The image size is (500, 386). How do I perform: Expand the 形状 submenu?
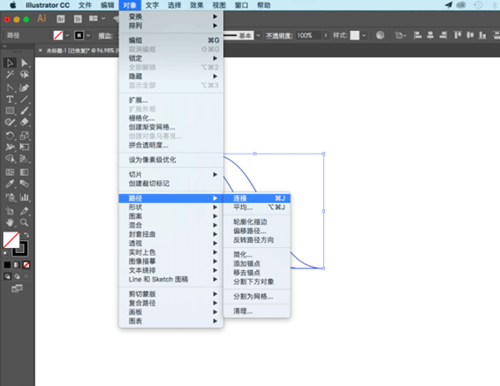171,208
